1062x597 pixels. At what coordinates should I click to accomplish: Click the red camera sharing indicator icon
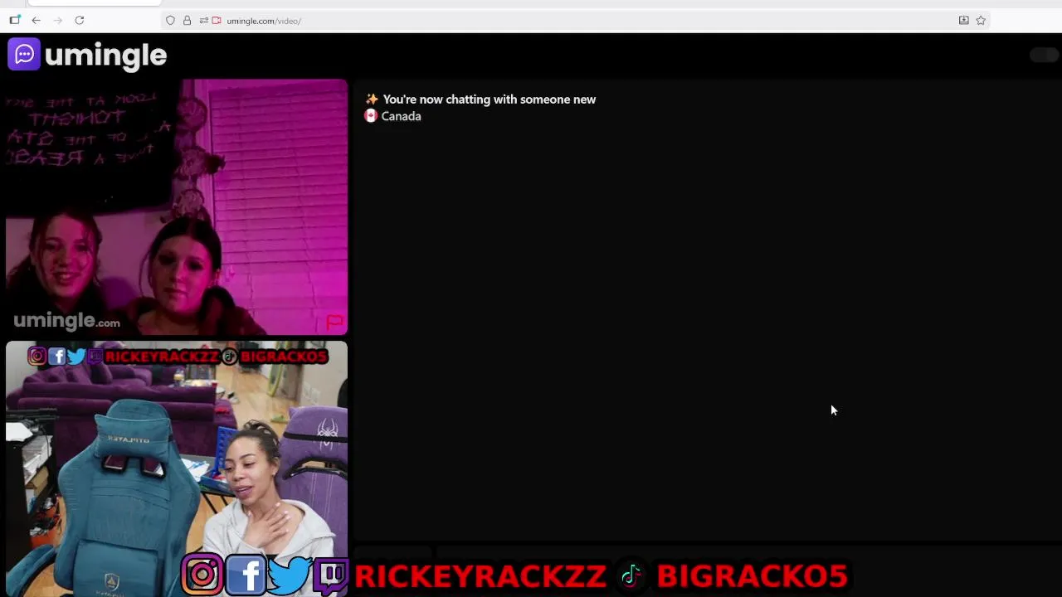coord(217,21)
